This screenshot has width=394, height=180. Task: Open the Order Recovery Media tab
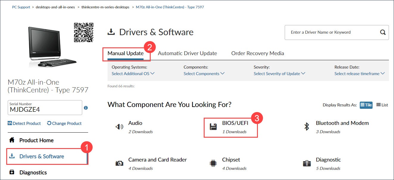tap(257, 53)
